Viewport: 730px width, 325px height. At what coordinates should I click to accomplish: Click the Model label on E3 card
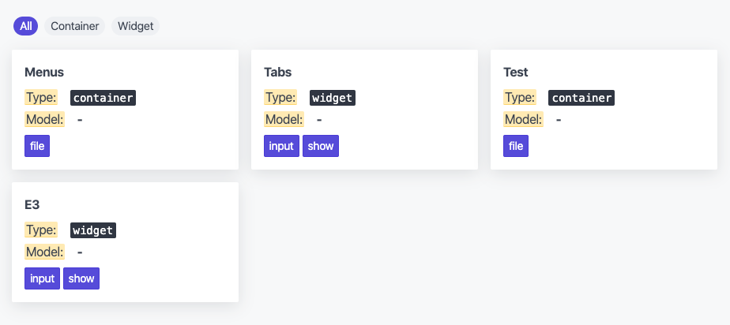(x=45, y=252)
